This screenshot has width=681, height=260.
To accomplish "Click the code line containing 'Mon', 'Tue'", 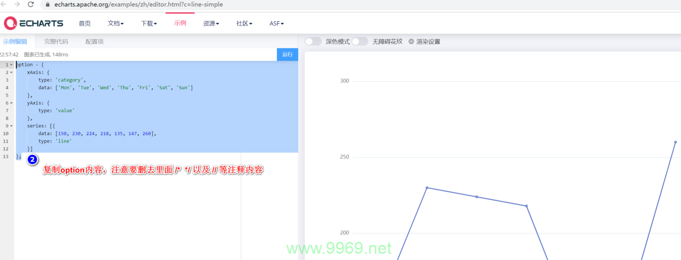I will tap(116, 88).
